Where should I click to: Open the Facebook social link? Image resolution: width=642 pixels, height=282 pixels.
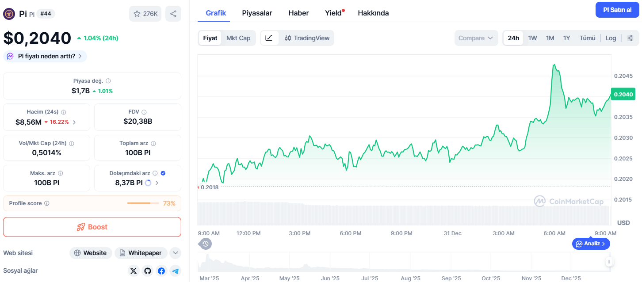[161, 271]
